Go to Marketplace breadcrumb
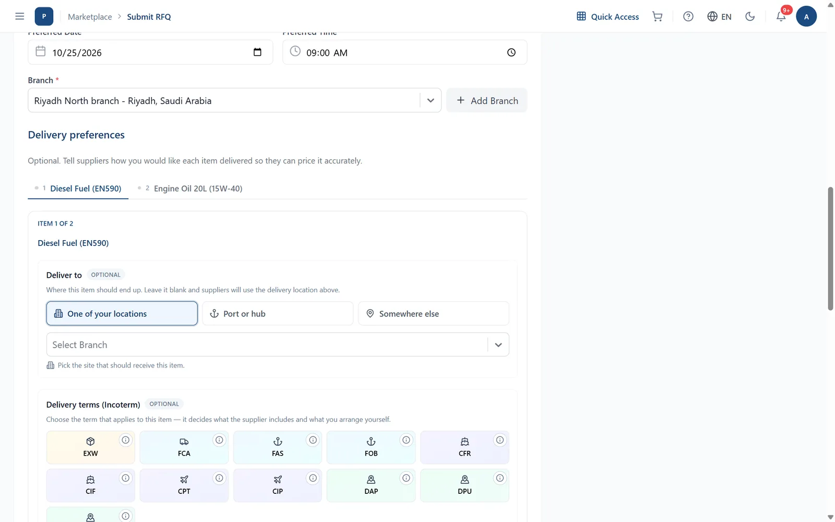Image resolution: width=835 pixels, height=522 pixels. click(90, 17)
